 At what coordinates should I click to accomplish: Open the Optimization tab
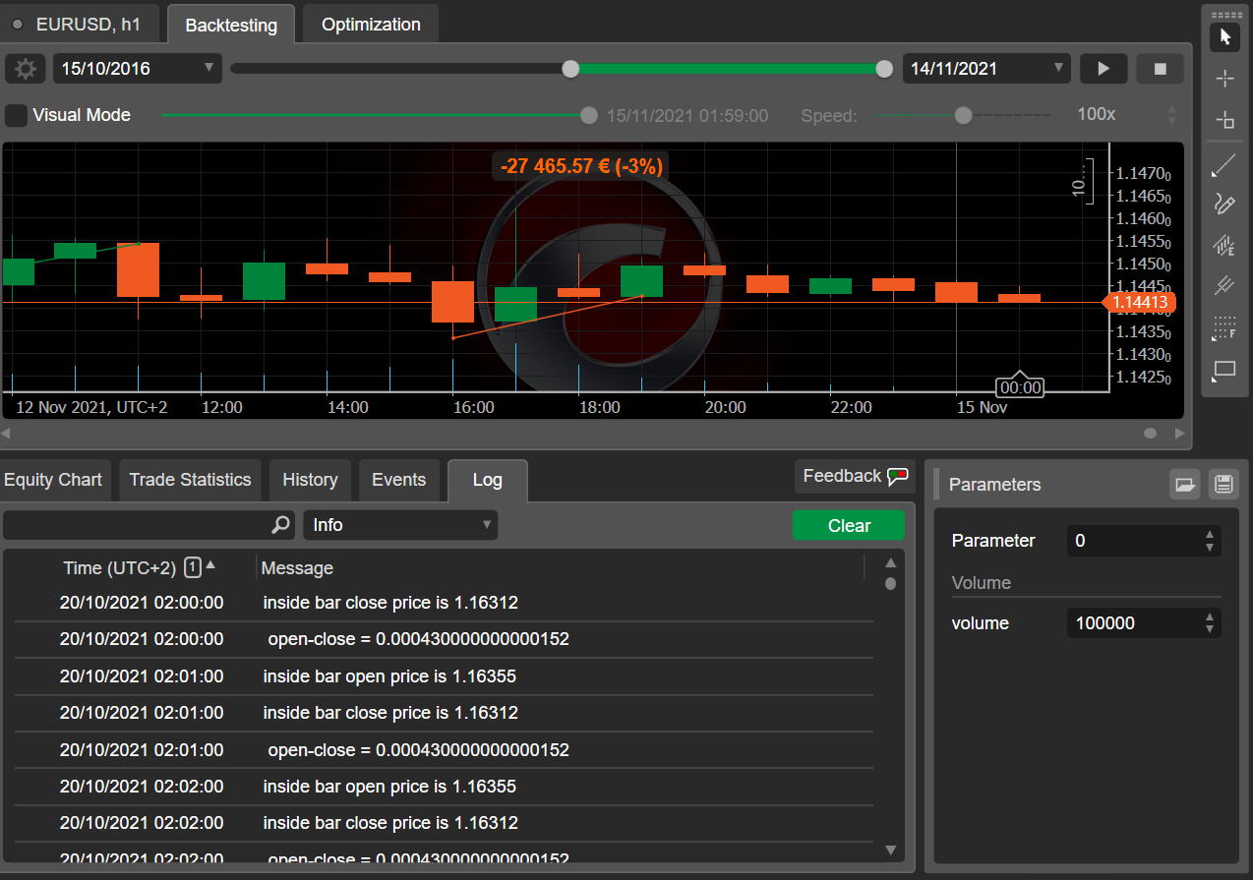[x=371, y=25]
